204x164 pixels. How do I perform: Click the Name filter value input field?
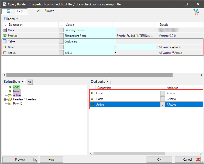[x=89, y=47]
